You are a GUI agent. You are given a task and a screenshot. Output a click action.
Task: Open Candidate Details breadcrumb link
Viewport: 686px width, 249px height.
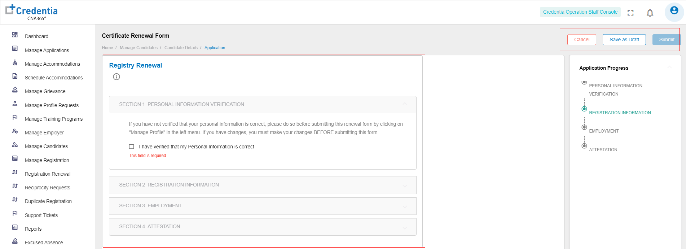(181, 48)
